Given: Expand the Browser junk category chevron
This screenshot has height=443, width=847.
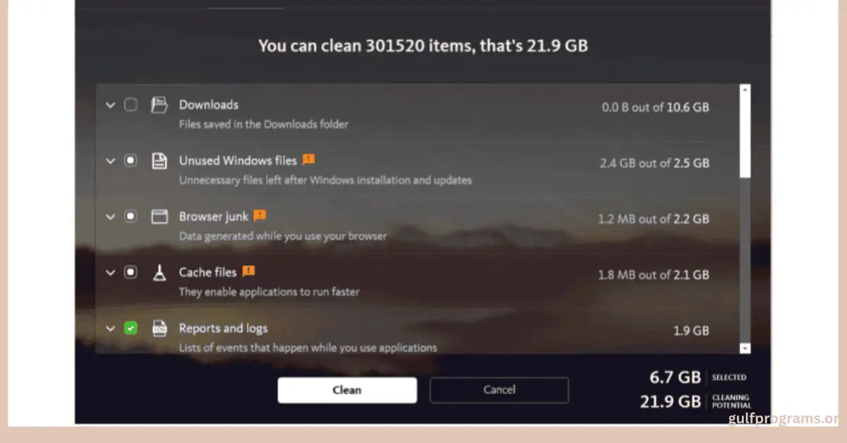Looking at the screenshot, I should 110,217.
